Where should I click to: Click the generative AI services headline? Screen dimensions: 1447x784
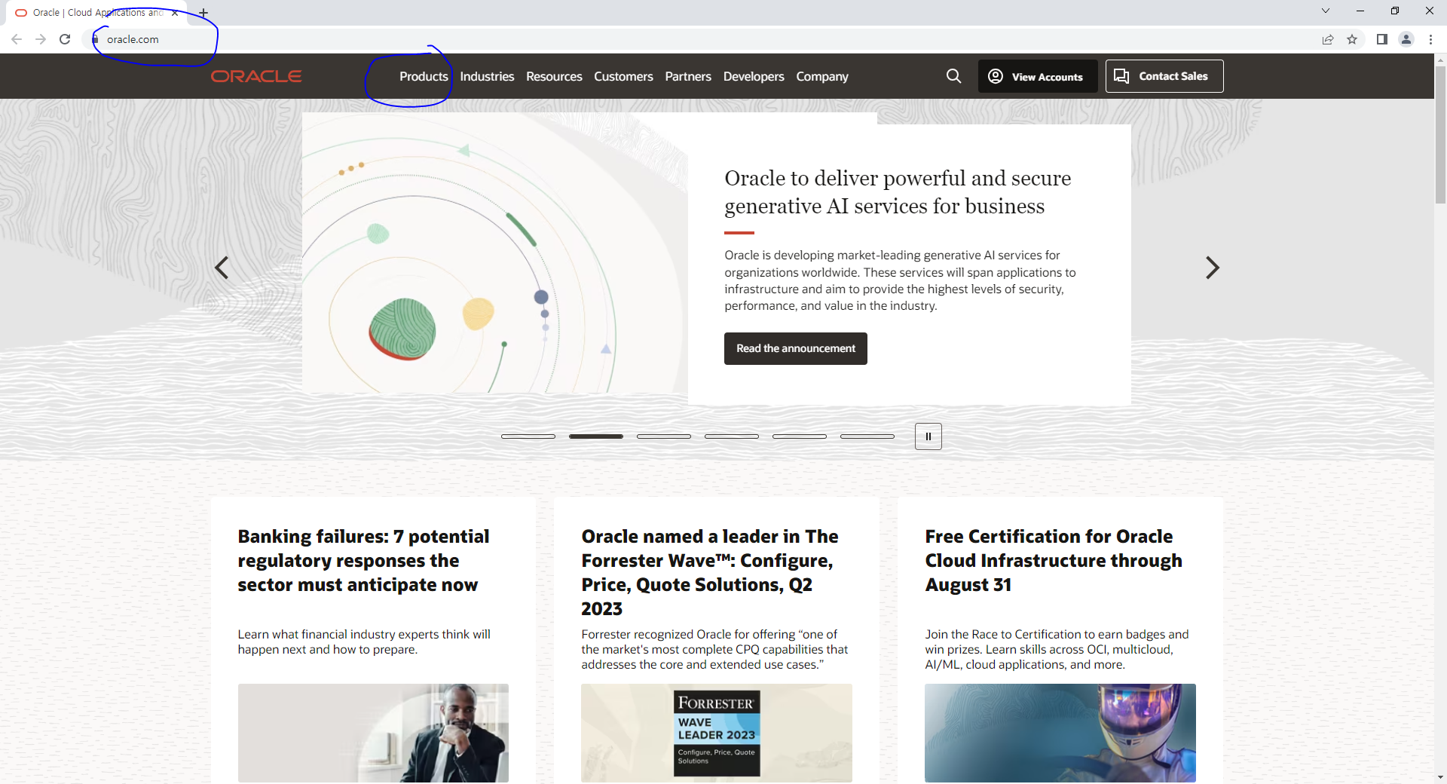coord(898,192)
